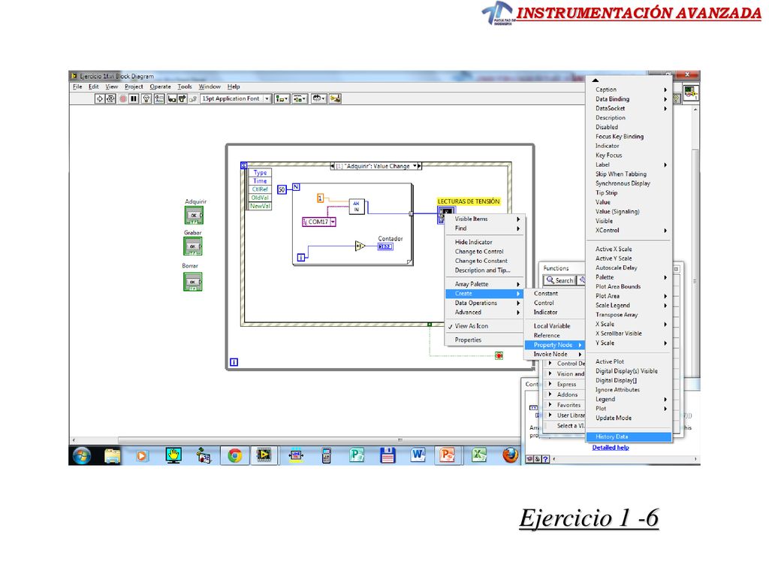This screenshot has height=577, width=769.
Task: Open the Operate menu
Action: point(161,87)
